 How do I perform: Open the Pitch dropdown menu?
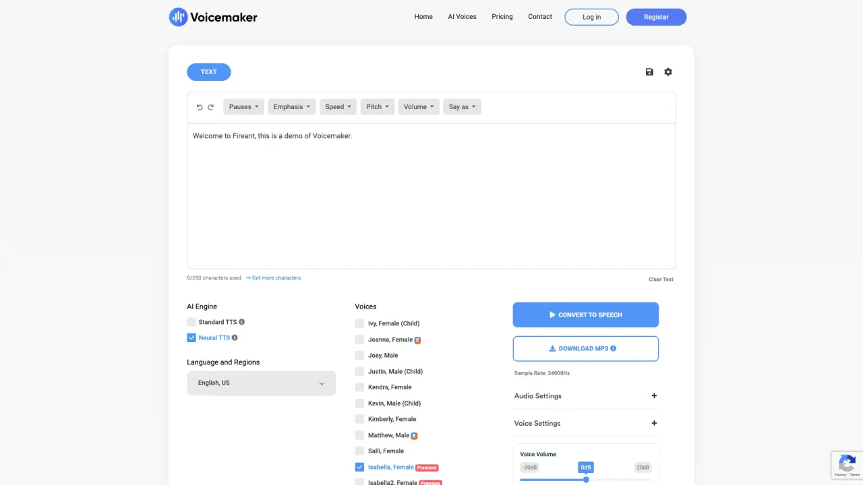pos(378,107)
